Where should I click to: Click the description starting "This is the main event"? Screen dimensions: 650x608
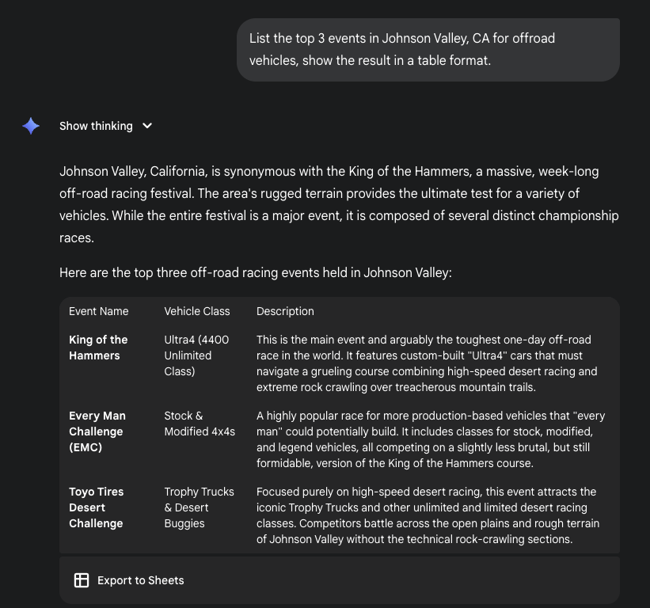point(427,363)
